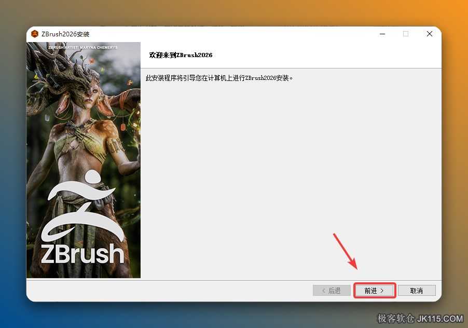
Task: Click the 前进 (Next) button
Action: pyautogui.click(x=375, y=291)
